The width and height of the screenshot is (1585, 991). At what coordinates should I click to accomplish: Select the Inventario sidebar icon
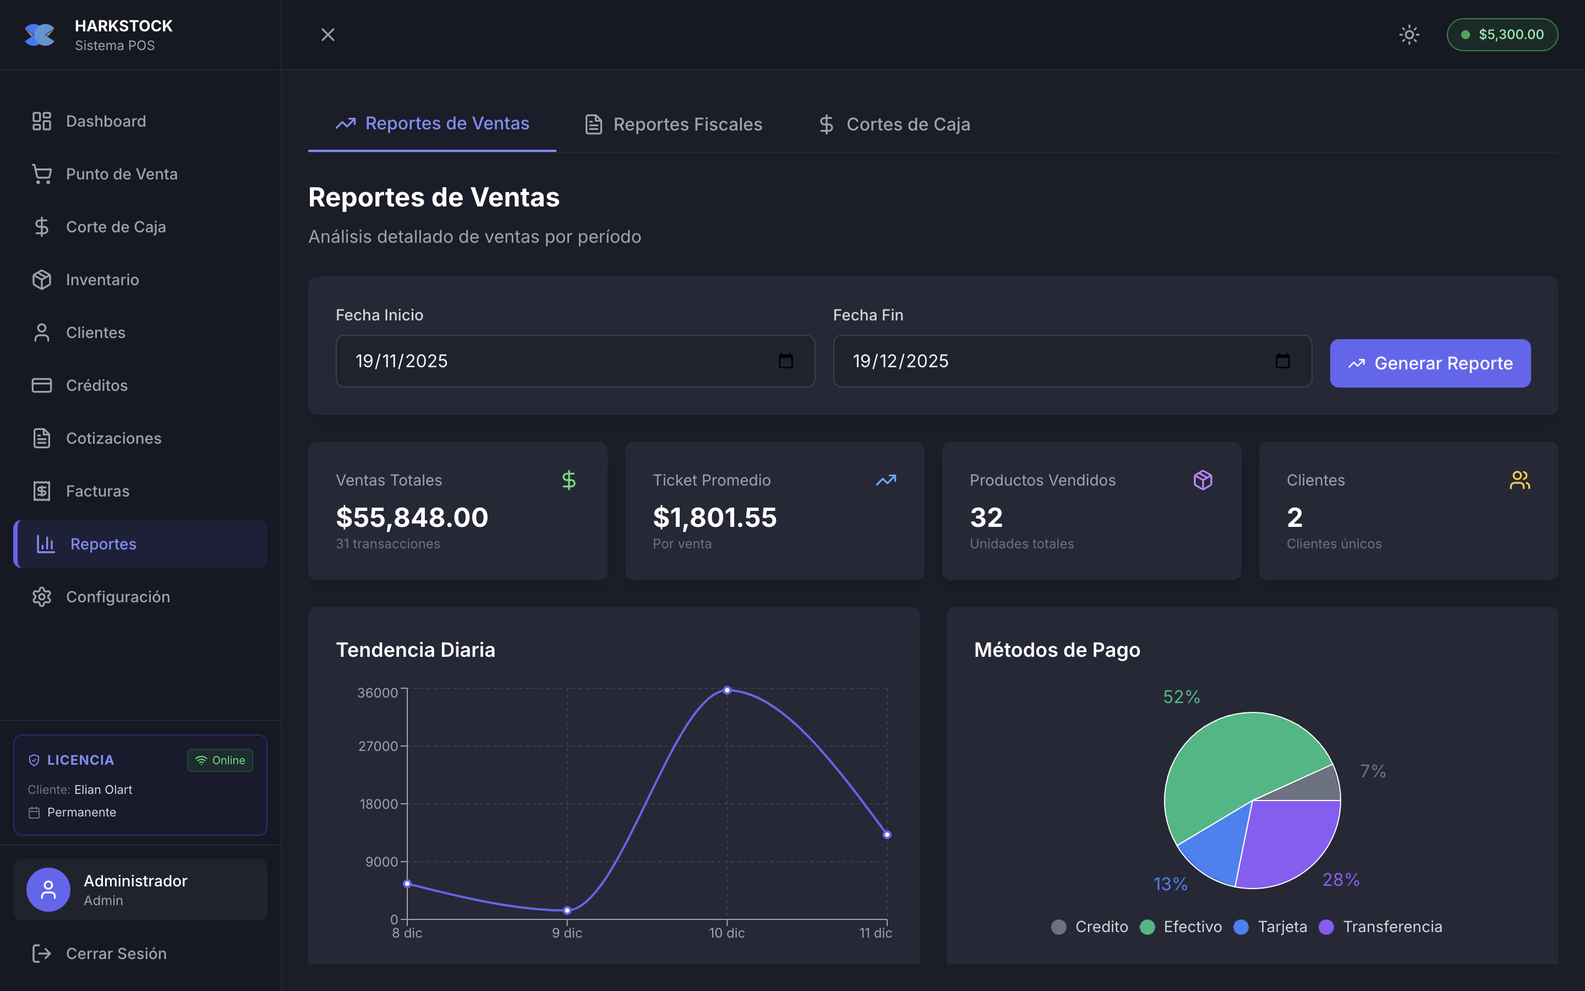42,279
